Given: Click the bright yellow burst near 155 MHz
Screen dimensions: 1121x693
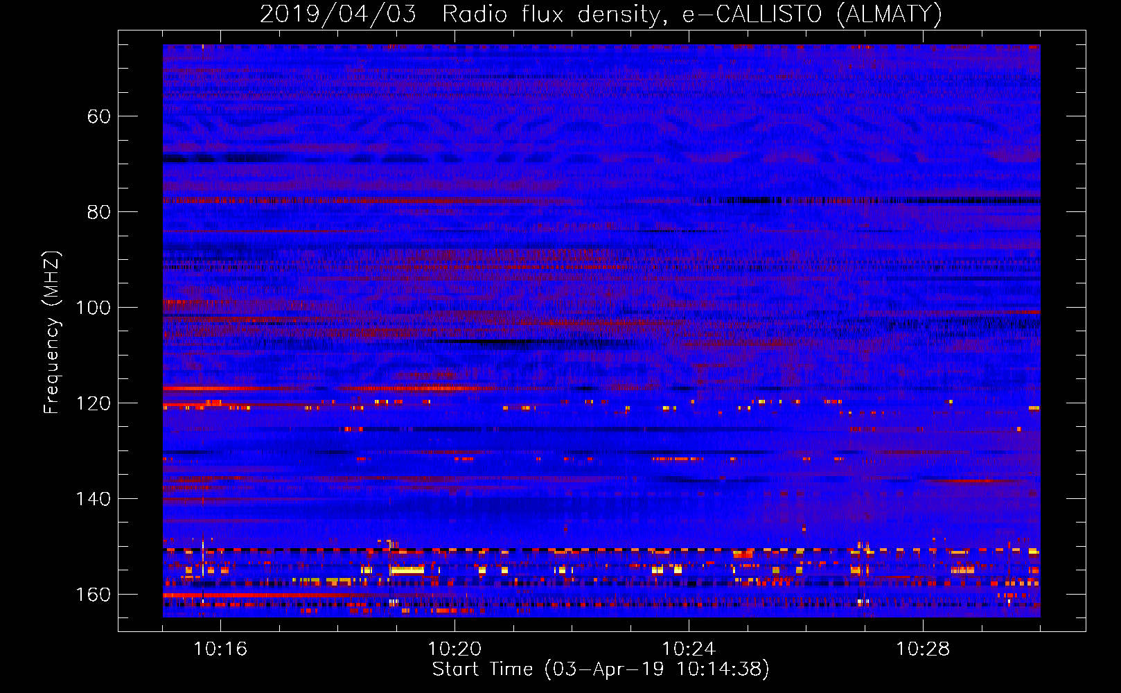Looking at the screenshot, I should (x=407, y=570).
